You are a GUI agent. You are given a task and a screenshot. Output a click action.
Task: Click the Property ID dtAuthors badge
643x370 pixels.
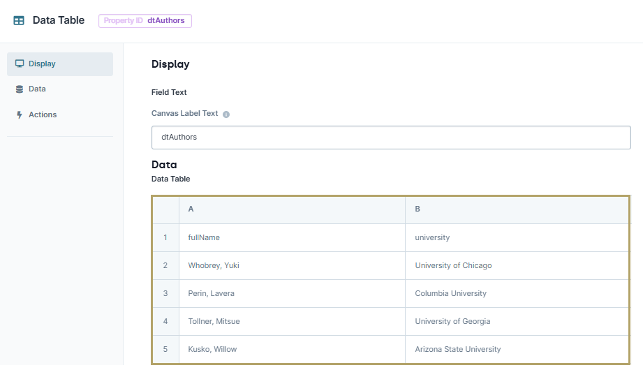145,20
